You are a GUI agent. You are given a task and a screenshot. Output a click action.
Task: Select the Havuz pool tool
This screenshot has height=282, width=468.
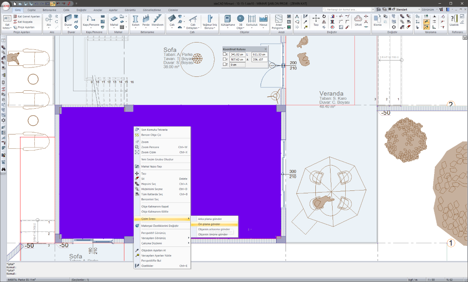click(x=263, y=20)
